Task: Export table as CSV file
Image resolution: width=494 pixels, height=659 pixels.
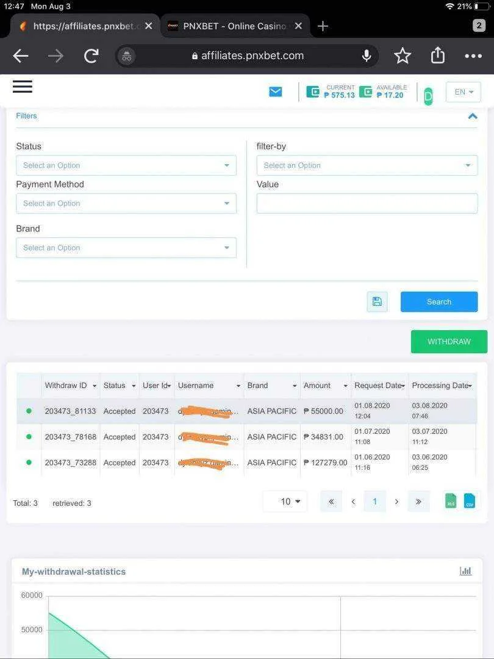Action: click(470, 501)
